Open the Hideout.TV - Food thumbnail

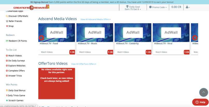[x=57, y=33]
